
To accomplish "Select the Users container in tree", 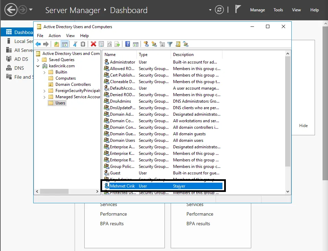I will click(60, 103).
